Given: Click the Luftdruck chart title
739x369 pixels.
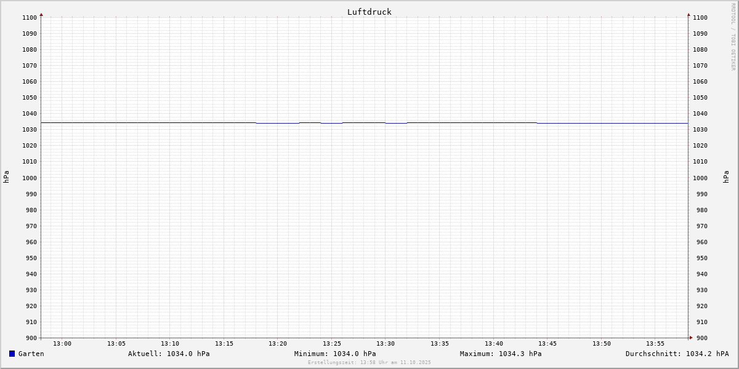Looking at the screenshot, I should [369, 12].
